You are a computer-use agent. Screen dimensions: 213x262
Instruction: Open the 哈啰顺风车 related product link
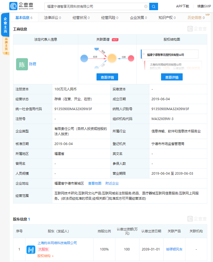[174, 249]
